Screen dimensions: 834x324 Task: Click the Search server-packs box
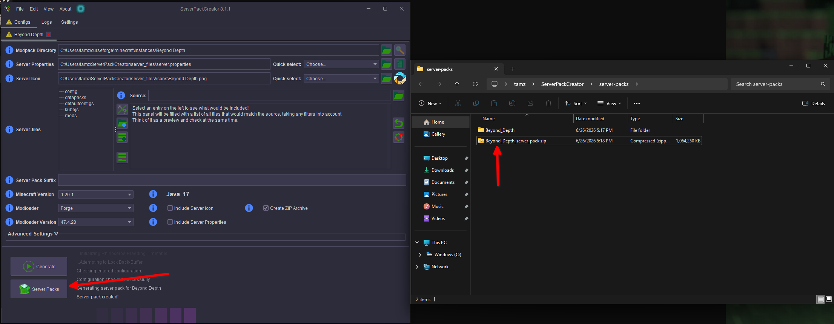tap(780, 84)
